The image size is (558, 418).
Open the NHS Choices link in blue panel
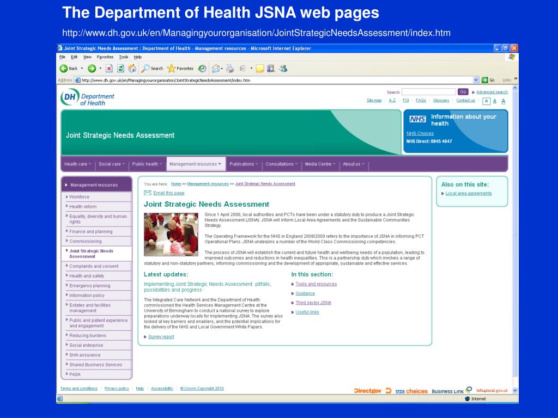[420, 133]
